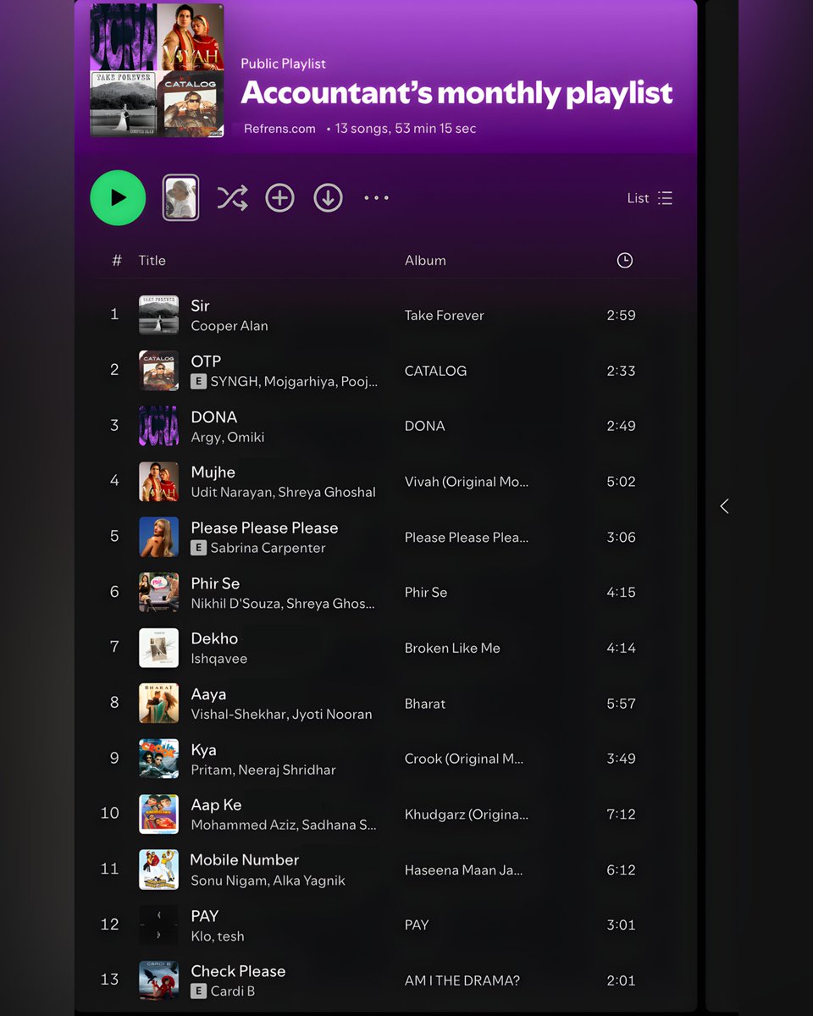This screenshot has width=813, height=1016.
Task: Open Crook (Original M... album
Action: (464, 759)
